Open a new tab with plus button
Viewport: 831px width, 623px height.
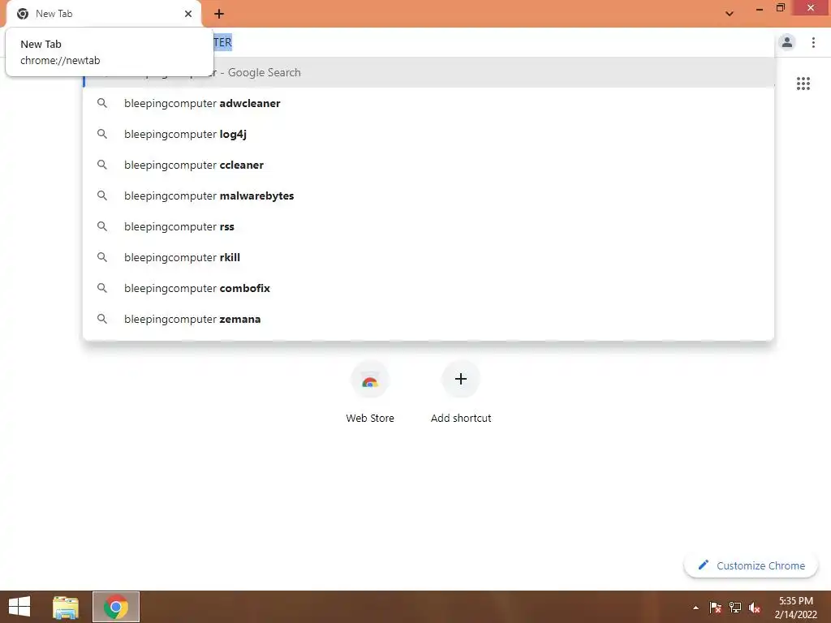[219, 14]
